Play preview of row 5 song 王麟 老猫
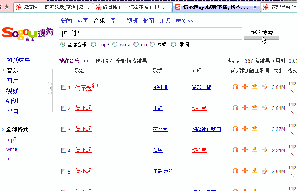297x191 pixels. point(235,171)
